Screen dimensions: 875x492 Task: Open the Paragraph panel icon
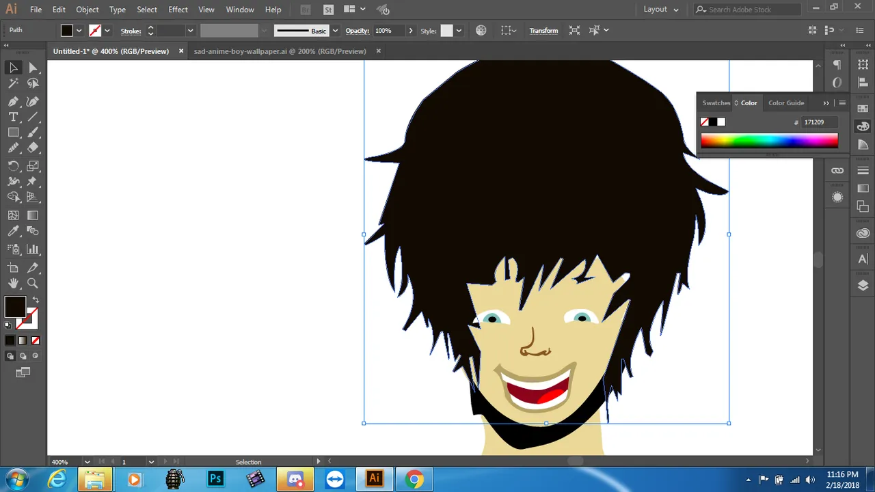(837, 65)
